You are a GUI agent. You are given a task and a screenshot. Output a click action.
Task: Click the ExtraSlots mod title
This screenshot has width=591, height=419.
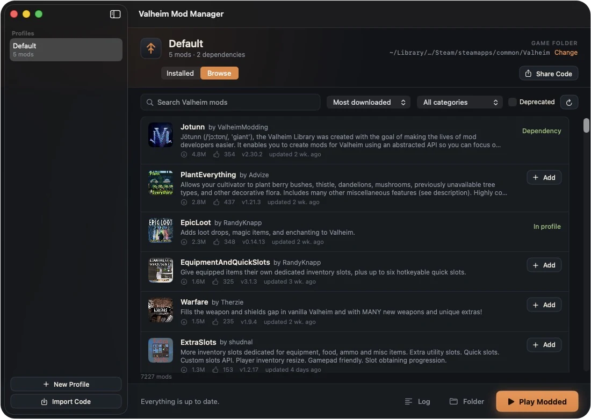pos(198,342)
